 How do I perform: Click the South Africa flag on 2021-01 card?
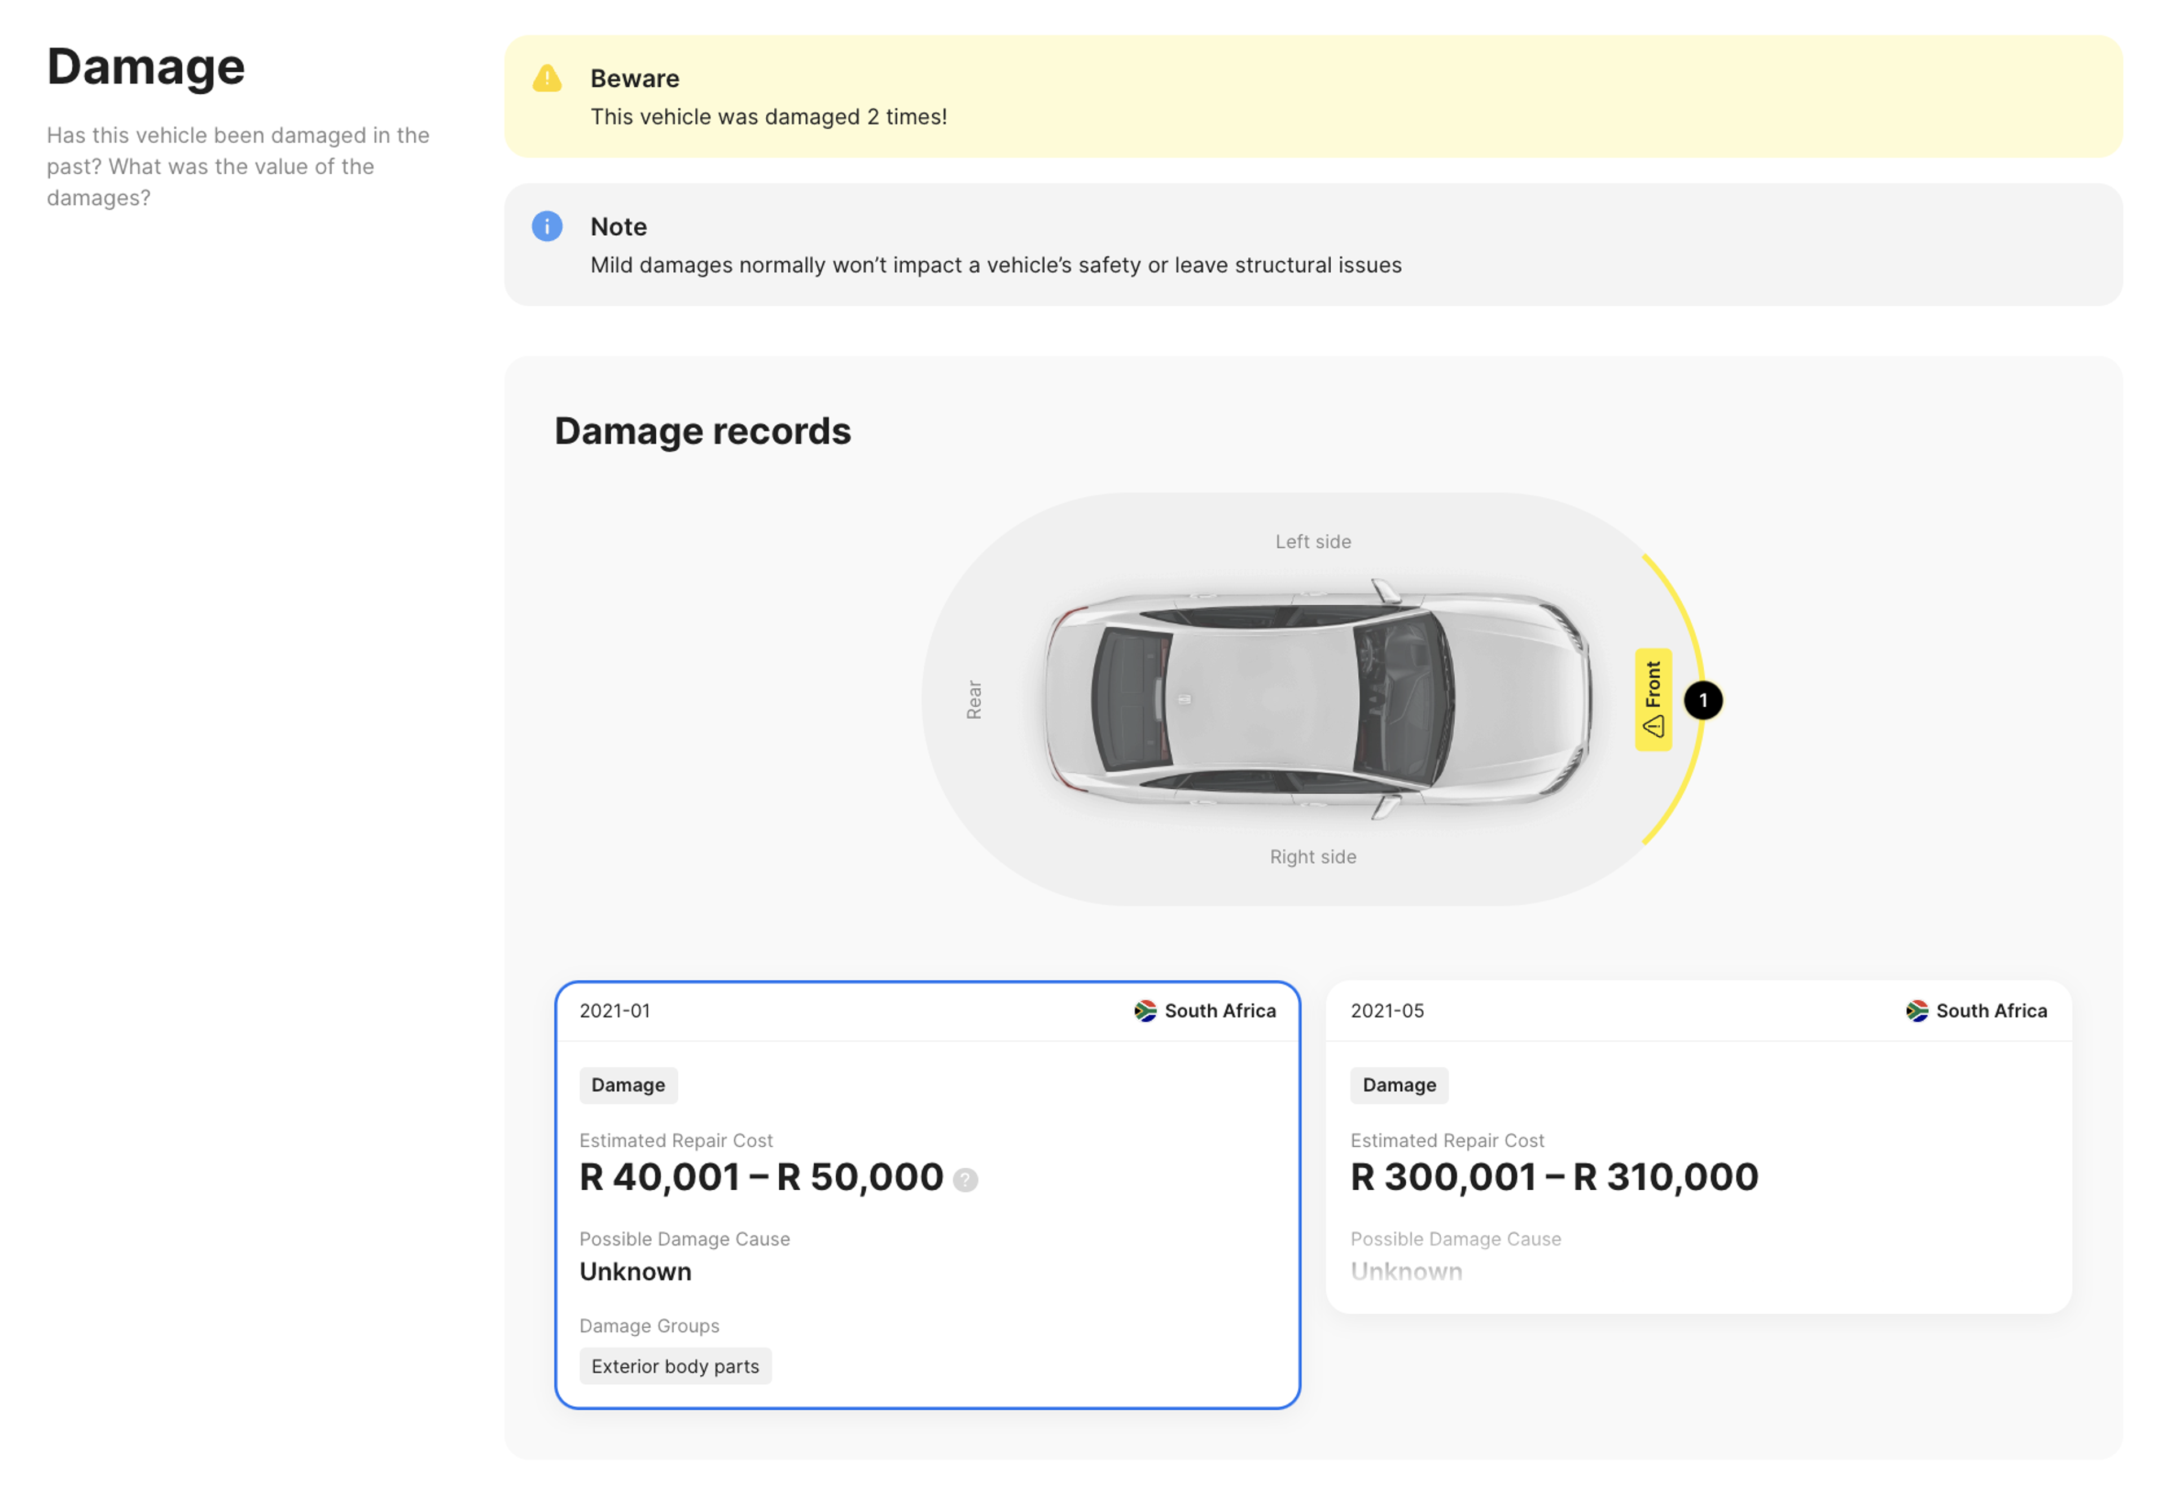[1145, 1011]
